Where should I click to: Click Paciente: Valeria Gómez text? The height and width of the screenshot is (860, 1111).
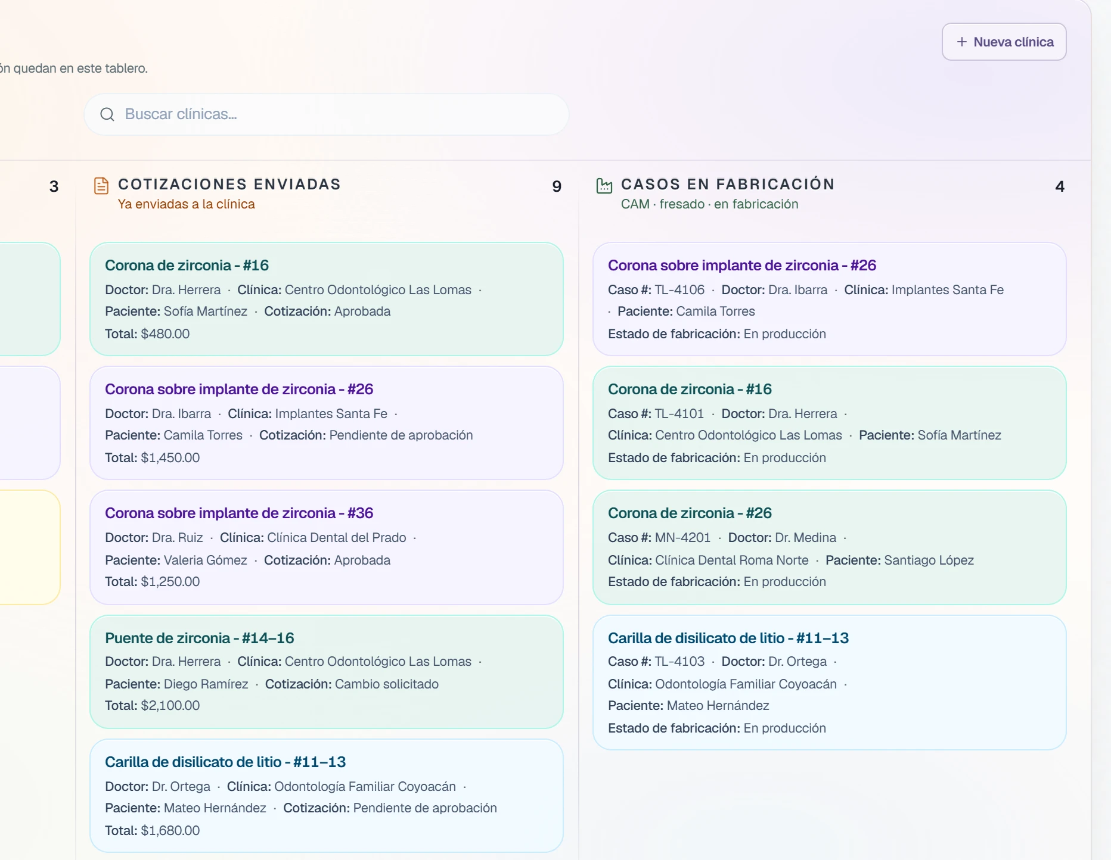176,560
